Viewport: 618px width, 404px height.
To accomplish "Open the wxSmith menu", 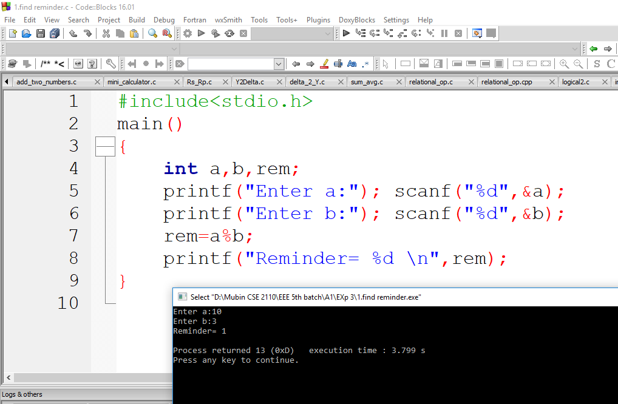I will pos(228,20).
